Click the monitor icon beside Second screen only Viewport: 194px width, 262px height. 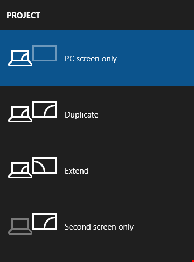pyautogui.click(x=45, y=222)
